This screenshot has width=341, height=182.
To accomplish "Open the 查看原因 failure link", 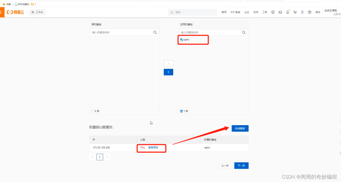I will pyautogui.click(x=154, y=147).
